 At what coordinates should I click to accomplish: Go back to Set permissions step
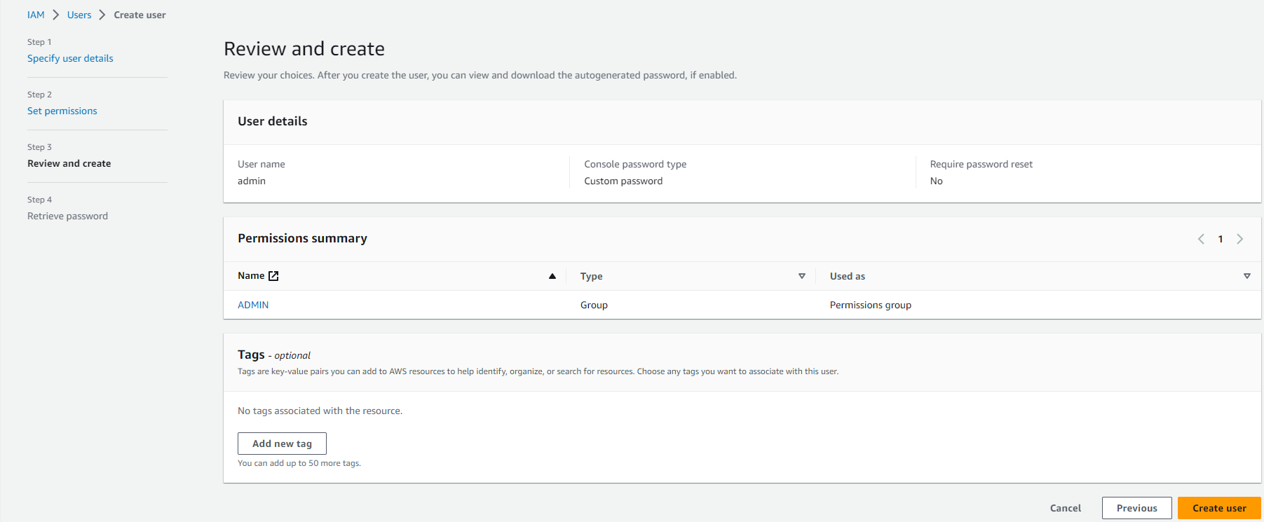click(x=62, y=111)
